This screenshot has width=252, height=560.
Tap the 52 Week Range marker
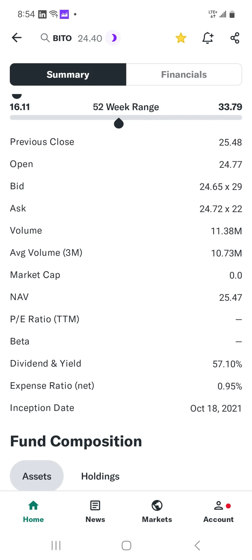click(119, 123)
